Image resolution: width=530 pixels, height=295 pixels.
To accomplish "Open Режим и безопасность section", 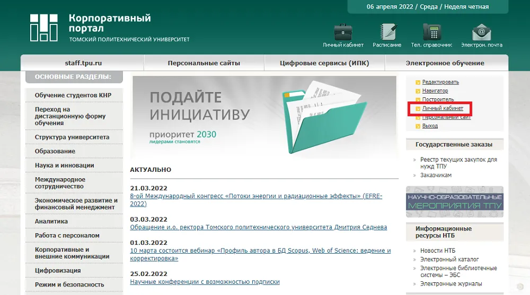I will coord(74,285).
